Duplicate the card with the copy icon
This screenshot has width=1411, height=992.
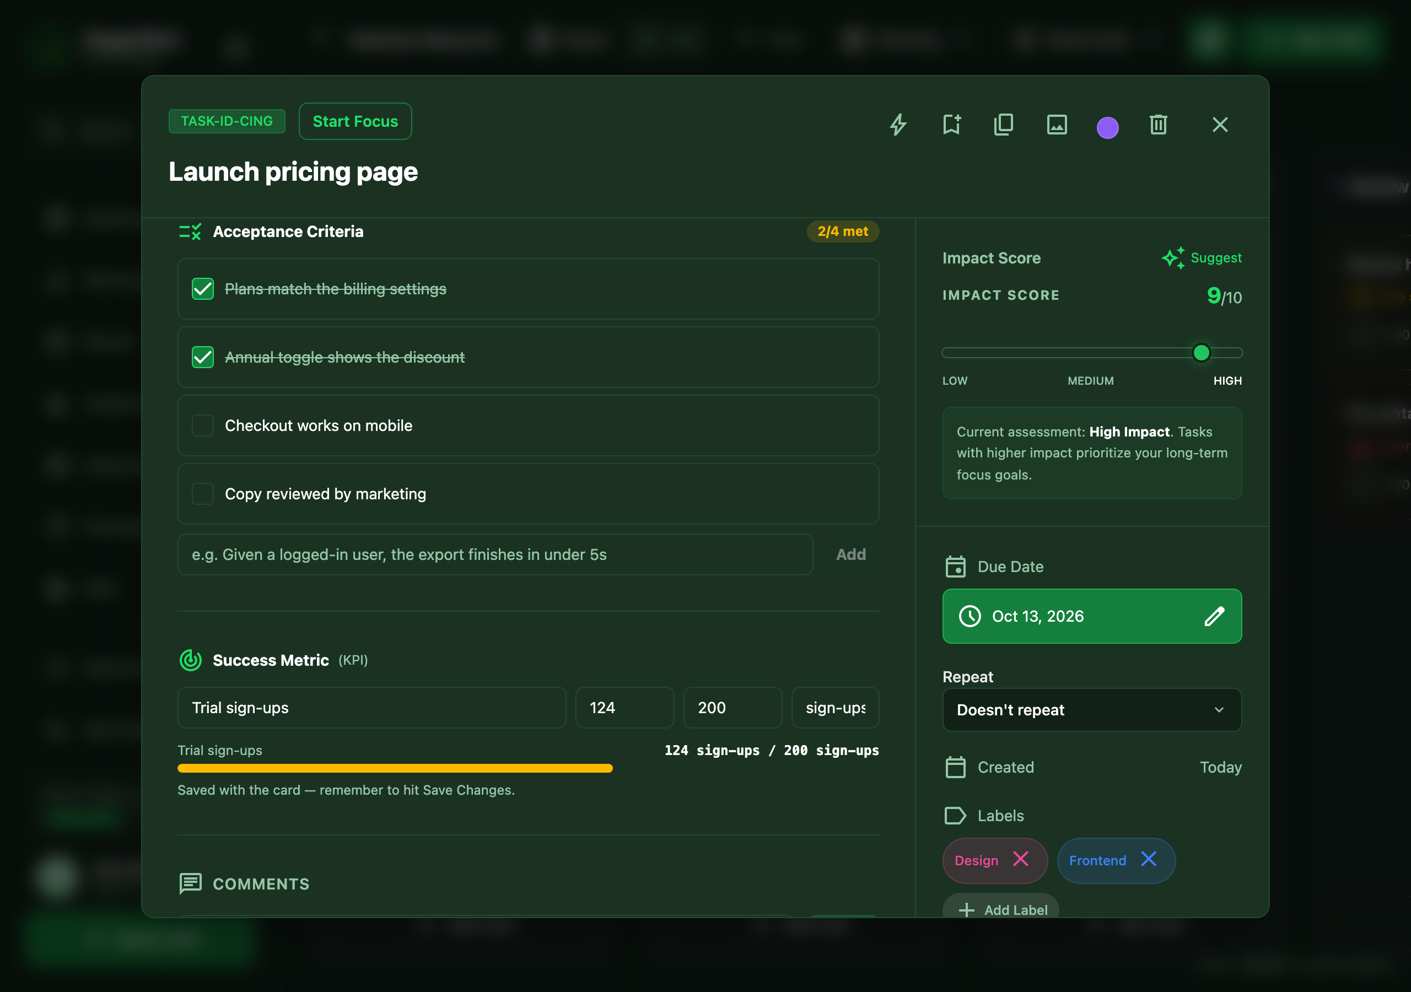point(1004,125)
